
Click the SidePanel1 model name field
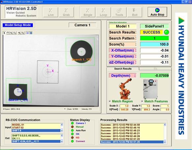(154, 26)
